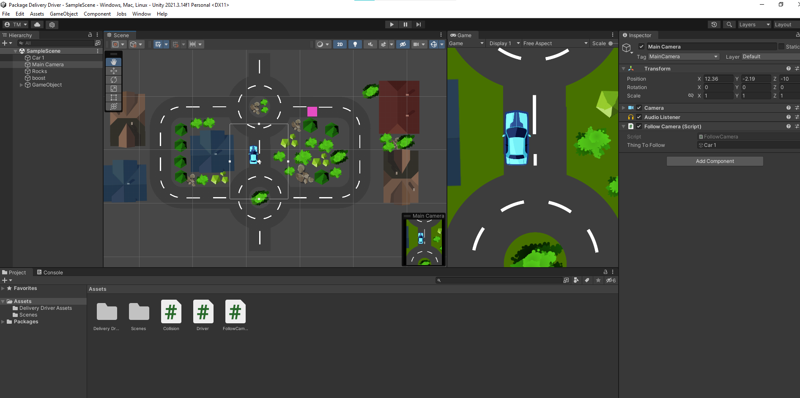
Task: Disable the Audio Listener checkbox
Action: click(639, 117)
